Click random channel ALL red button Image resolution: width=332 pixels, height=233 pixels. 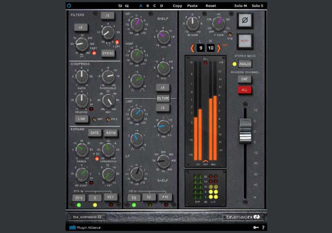pos(244,90)
